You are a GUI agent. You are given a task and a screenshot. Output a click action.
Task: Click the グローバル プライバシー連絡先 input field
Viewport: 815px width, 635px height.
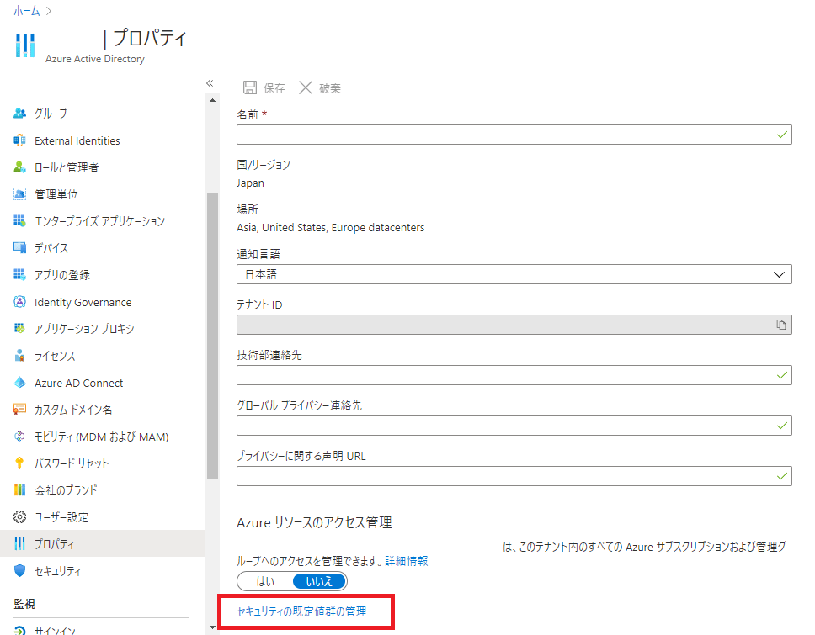pos(514,426)
